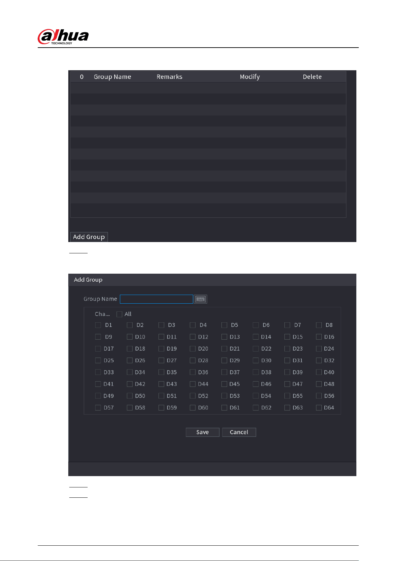Enable the D10 channel
The image size is (397, 561).
130,337
